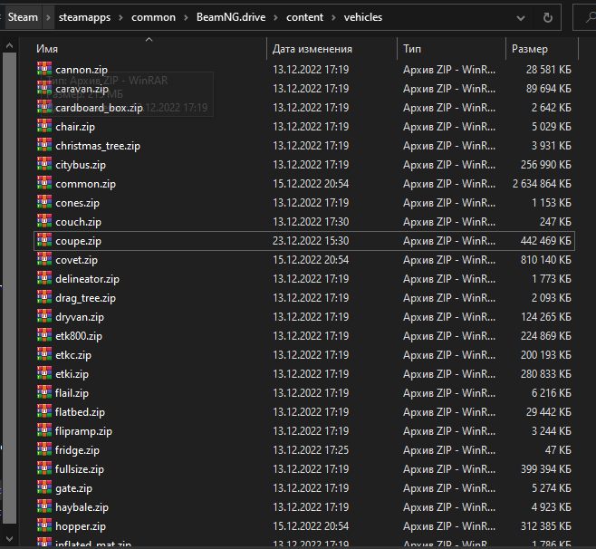This screenshot has height=549, width=596.
Task: Expand the chevron after steamapps in path
Action: [x=120, y=17]
